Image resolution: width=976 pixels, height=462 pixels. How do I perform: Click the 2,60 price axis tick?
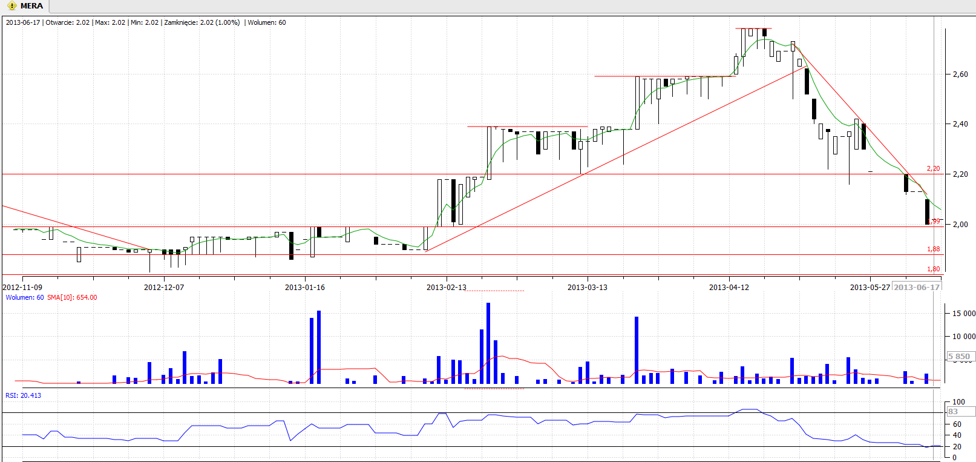click(960, 74)
